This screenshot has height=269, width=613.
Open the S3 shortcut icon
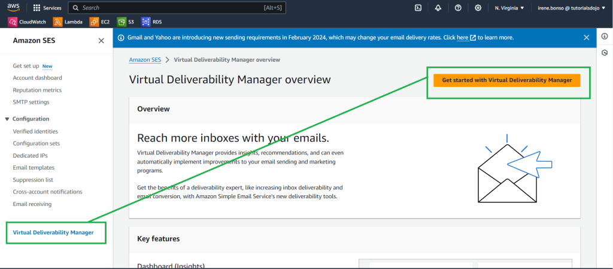pyautogui.click(x=122, y=22)
